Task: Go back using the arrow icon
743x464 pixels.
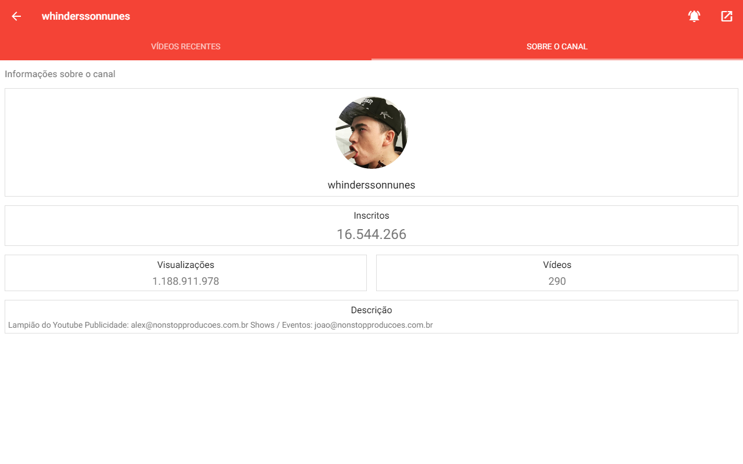Action: 16,16
